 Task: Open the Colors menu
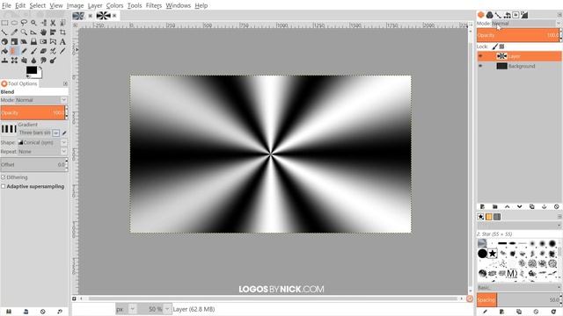(114, 5)
